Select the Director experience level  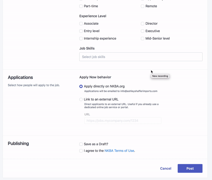(x=143, y=24)
